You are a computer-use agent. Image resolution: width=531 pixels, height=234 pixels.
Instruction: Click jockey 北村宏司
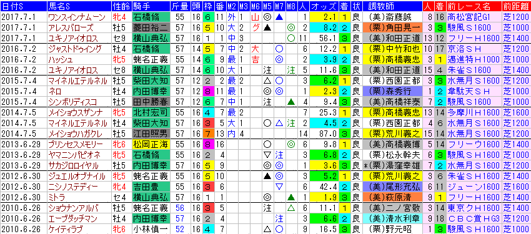click(151, 112)
